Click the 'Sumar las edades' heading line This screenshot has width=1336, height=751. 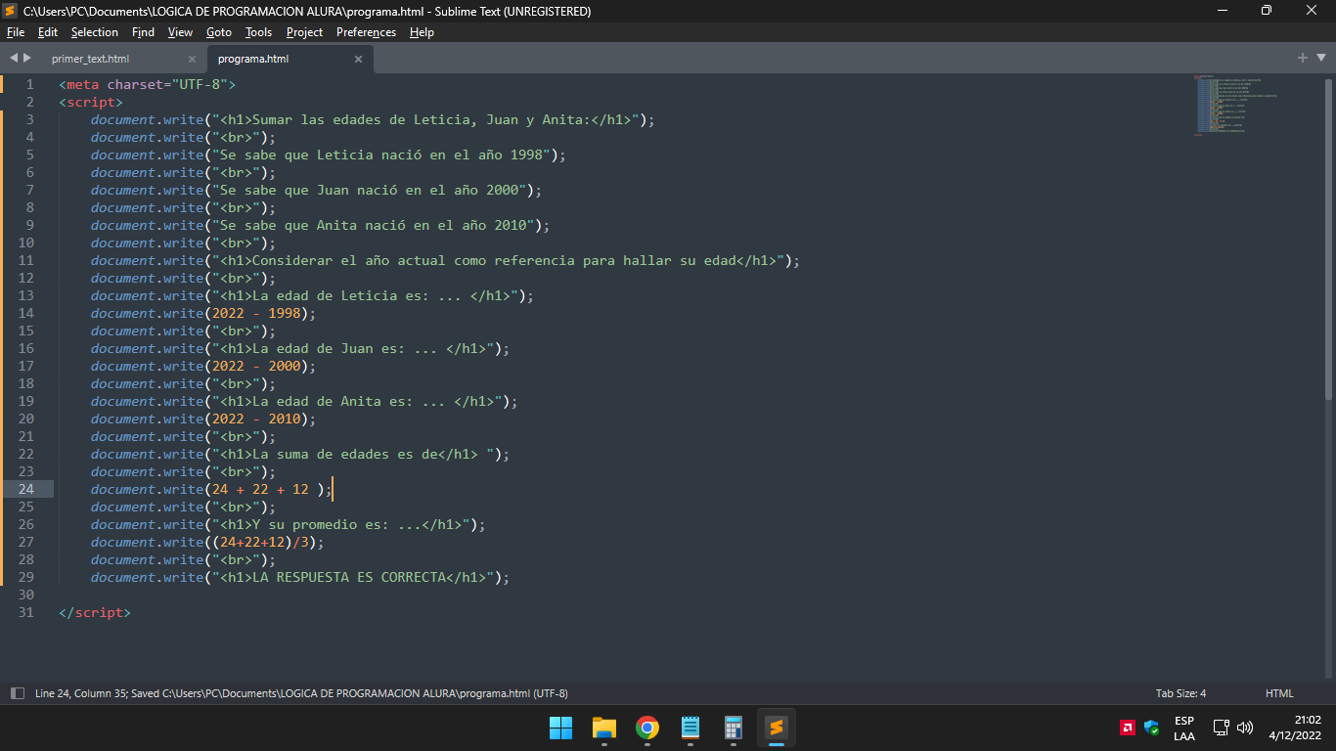373,119
